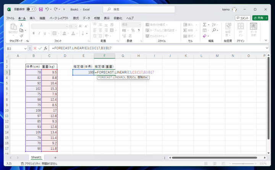
Task: Open 条件付き書式 menu
Action: click(157, 25)
